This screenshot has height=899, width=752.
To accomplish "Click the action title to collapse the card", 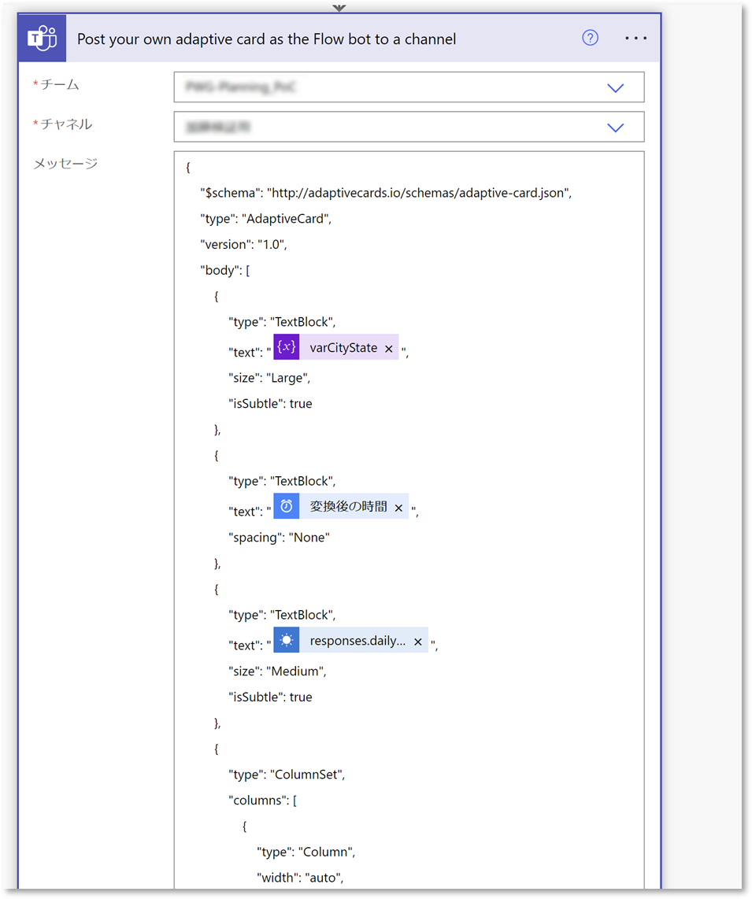I will (266, 39).
